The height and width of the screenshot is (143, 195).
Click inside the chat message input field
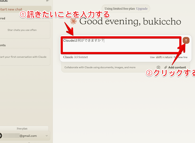click(x=121, y=45)
